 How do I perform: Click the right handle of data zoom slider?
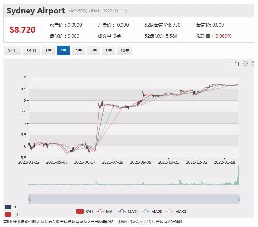click(239, 199)
